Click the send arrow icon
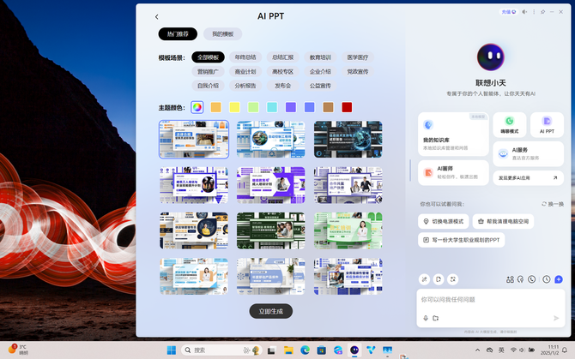575x359 pixels. 556,318
